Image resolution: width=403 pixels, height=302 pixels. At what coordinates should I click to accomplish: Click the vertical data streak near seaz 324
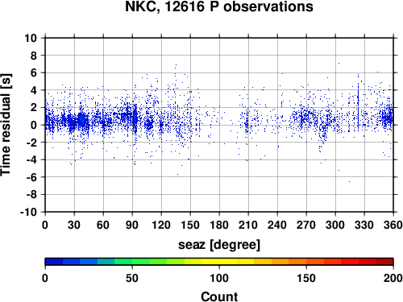pos(358,106)
